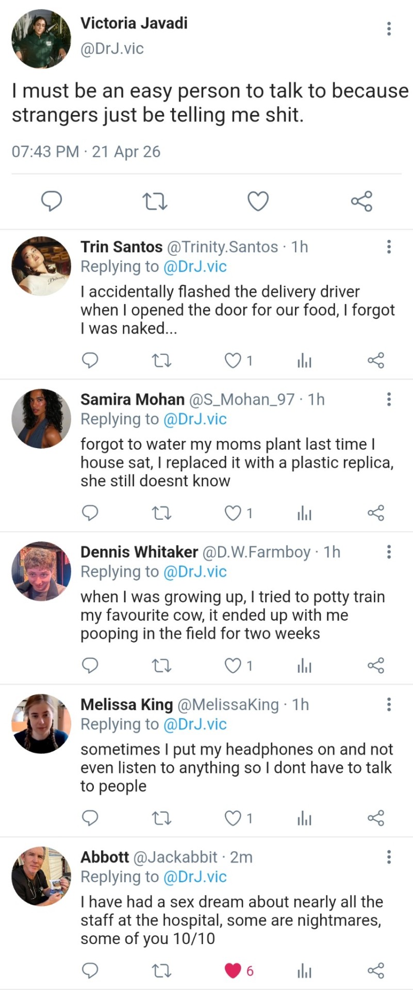Unlike Abbott's reply with red heart
The width and height of the screenshot is (413, 990).
pyautogui.click(x=233, y=971)
